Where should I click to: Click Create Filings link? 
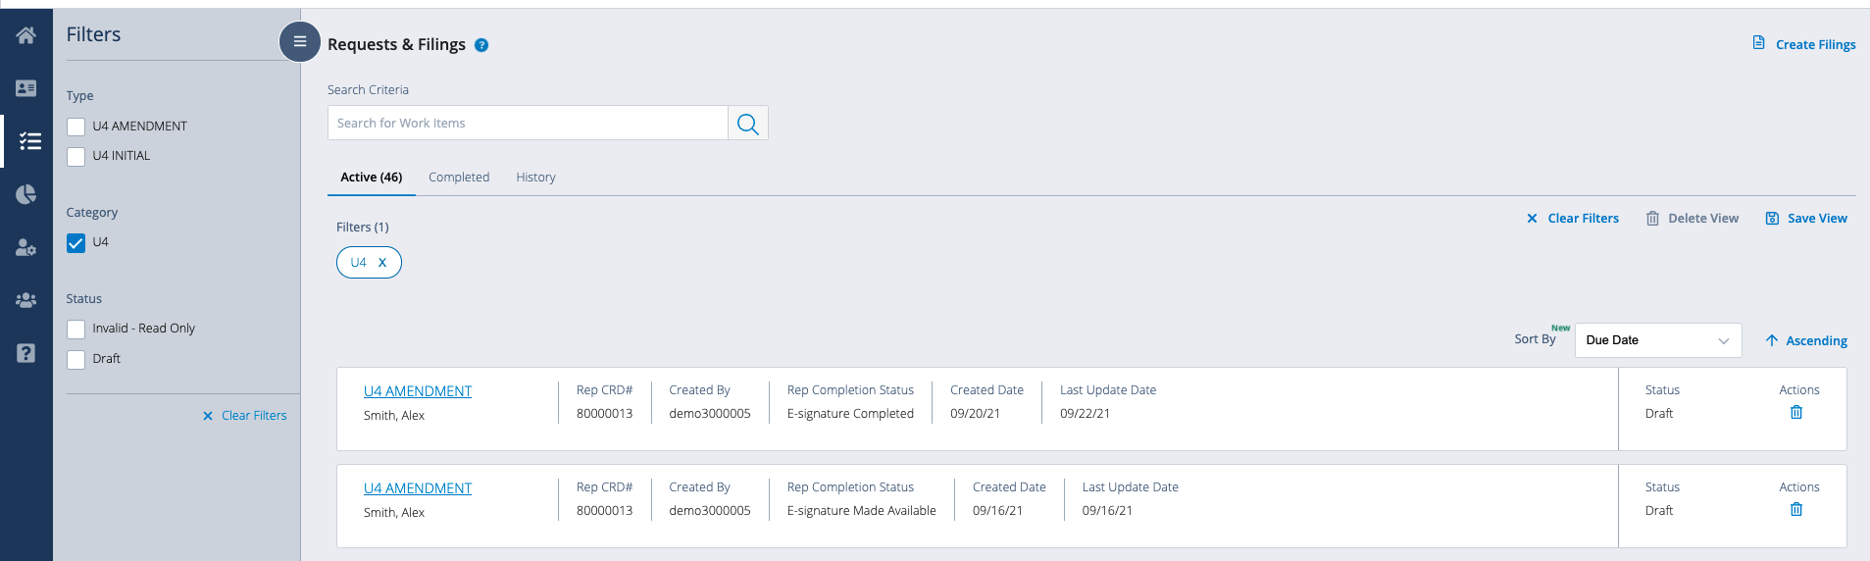[1804, 44]
